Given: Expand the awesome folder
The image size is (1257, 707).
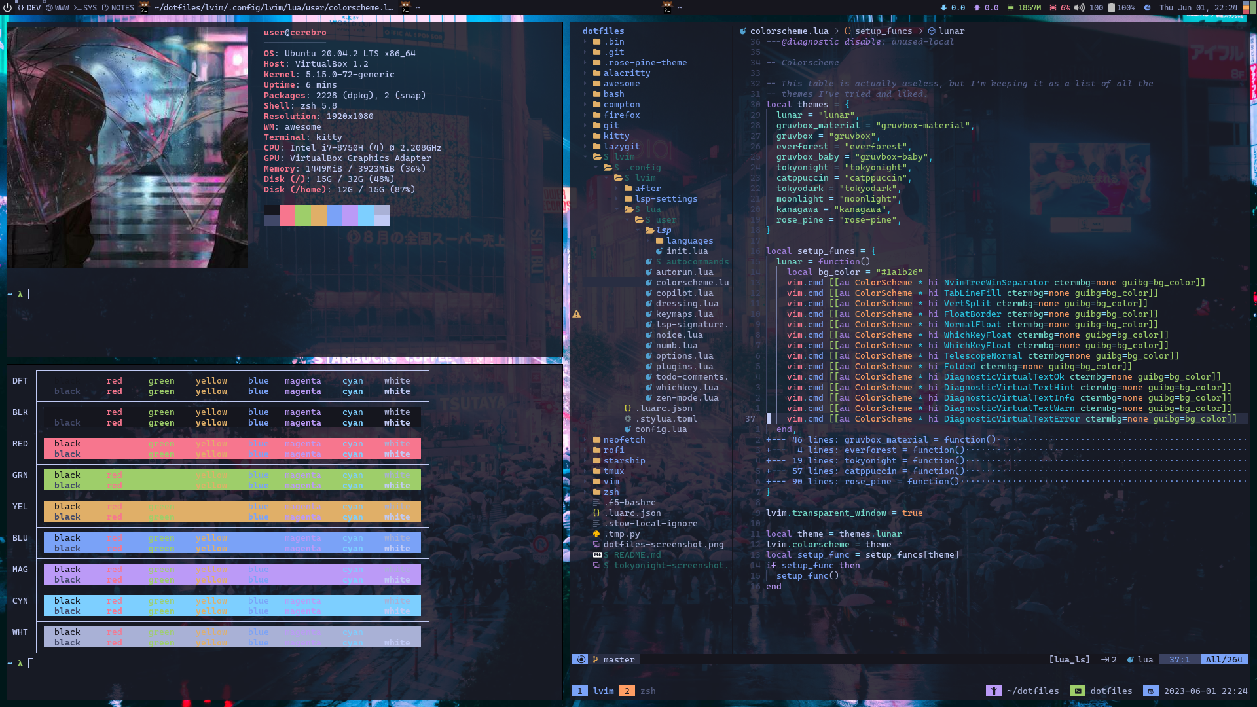Looking at the screenshot, I should 615,84.
